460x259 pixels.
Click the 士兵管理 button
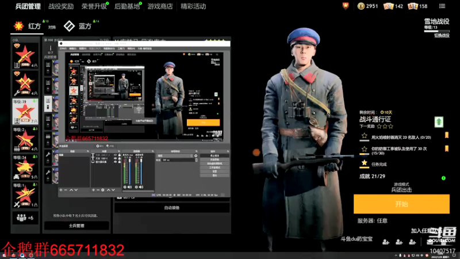(x=76, y=226)
